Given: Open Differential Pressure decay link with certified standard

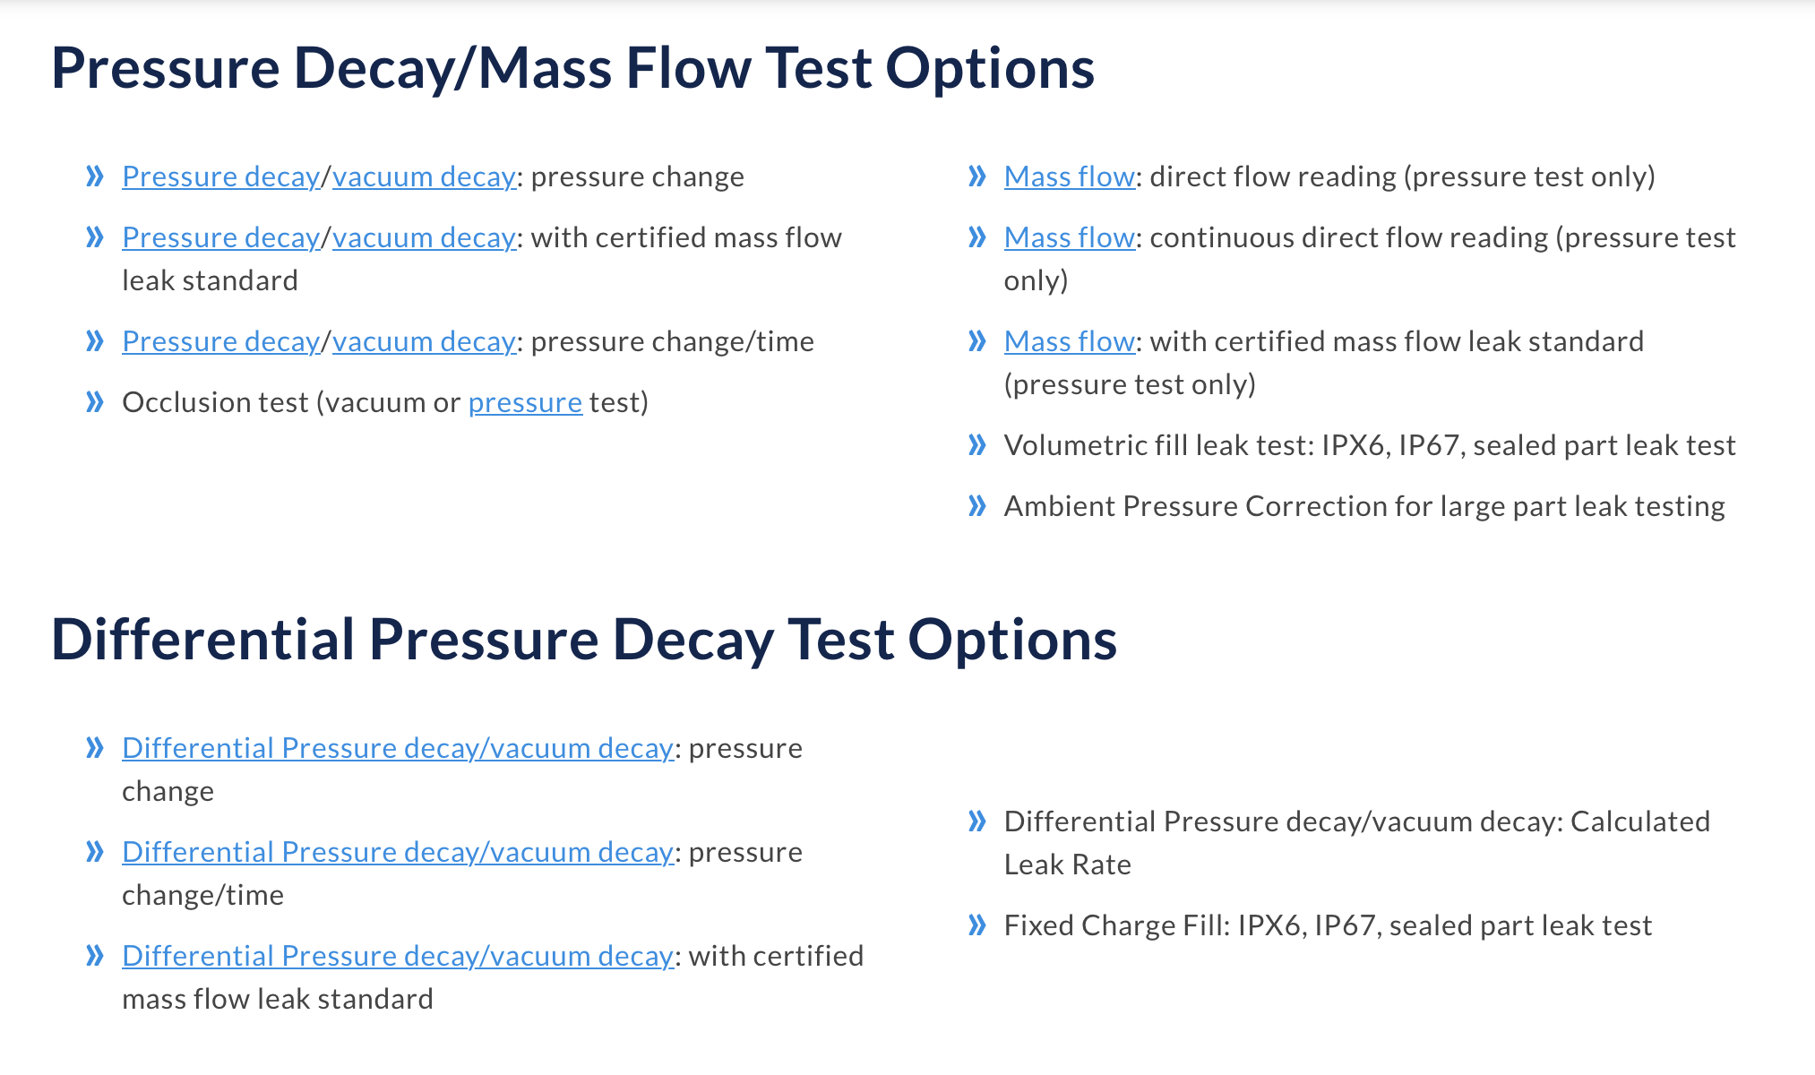Looking at the screenshot, I should click(398, 956).
